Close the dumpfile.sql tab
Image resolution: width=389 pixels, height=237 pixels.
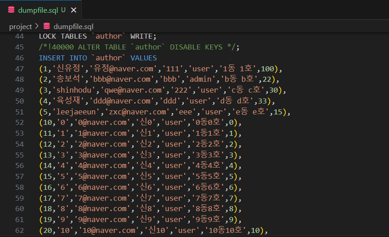point(74,10)
